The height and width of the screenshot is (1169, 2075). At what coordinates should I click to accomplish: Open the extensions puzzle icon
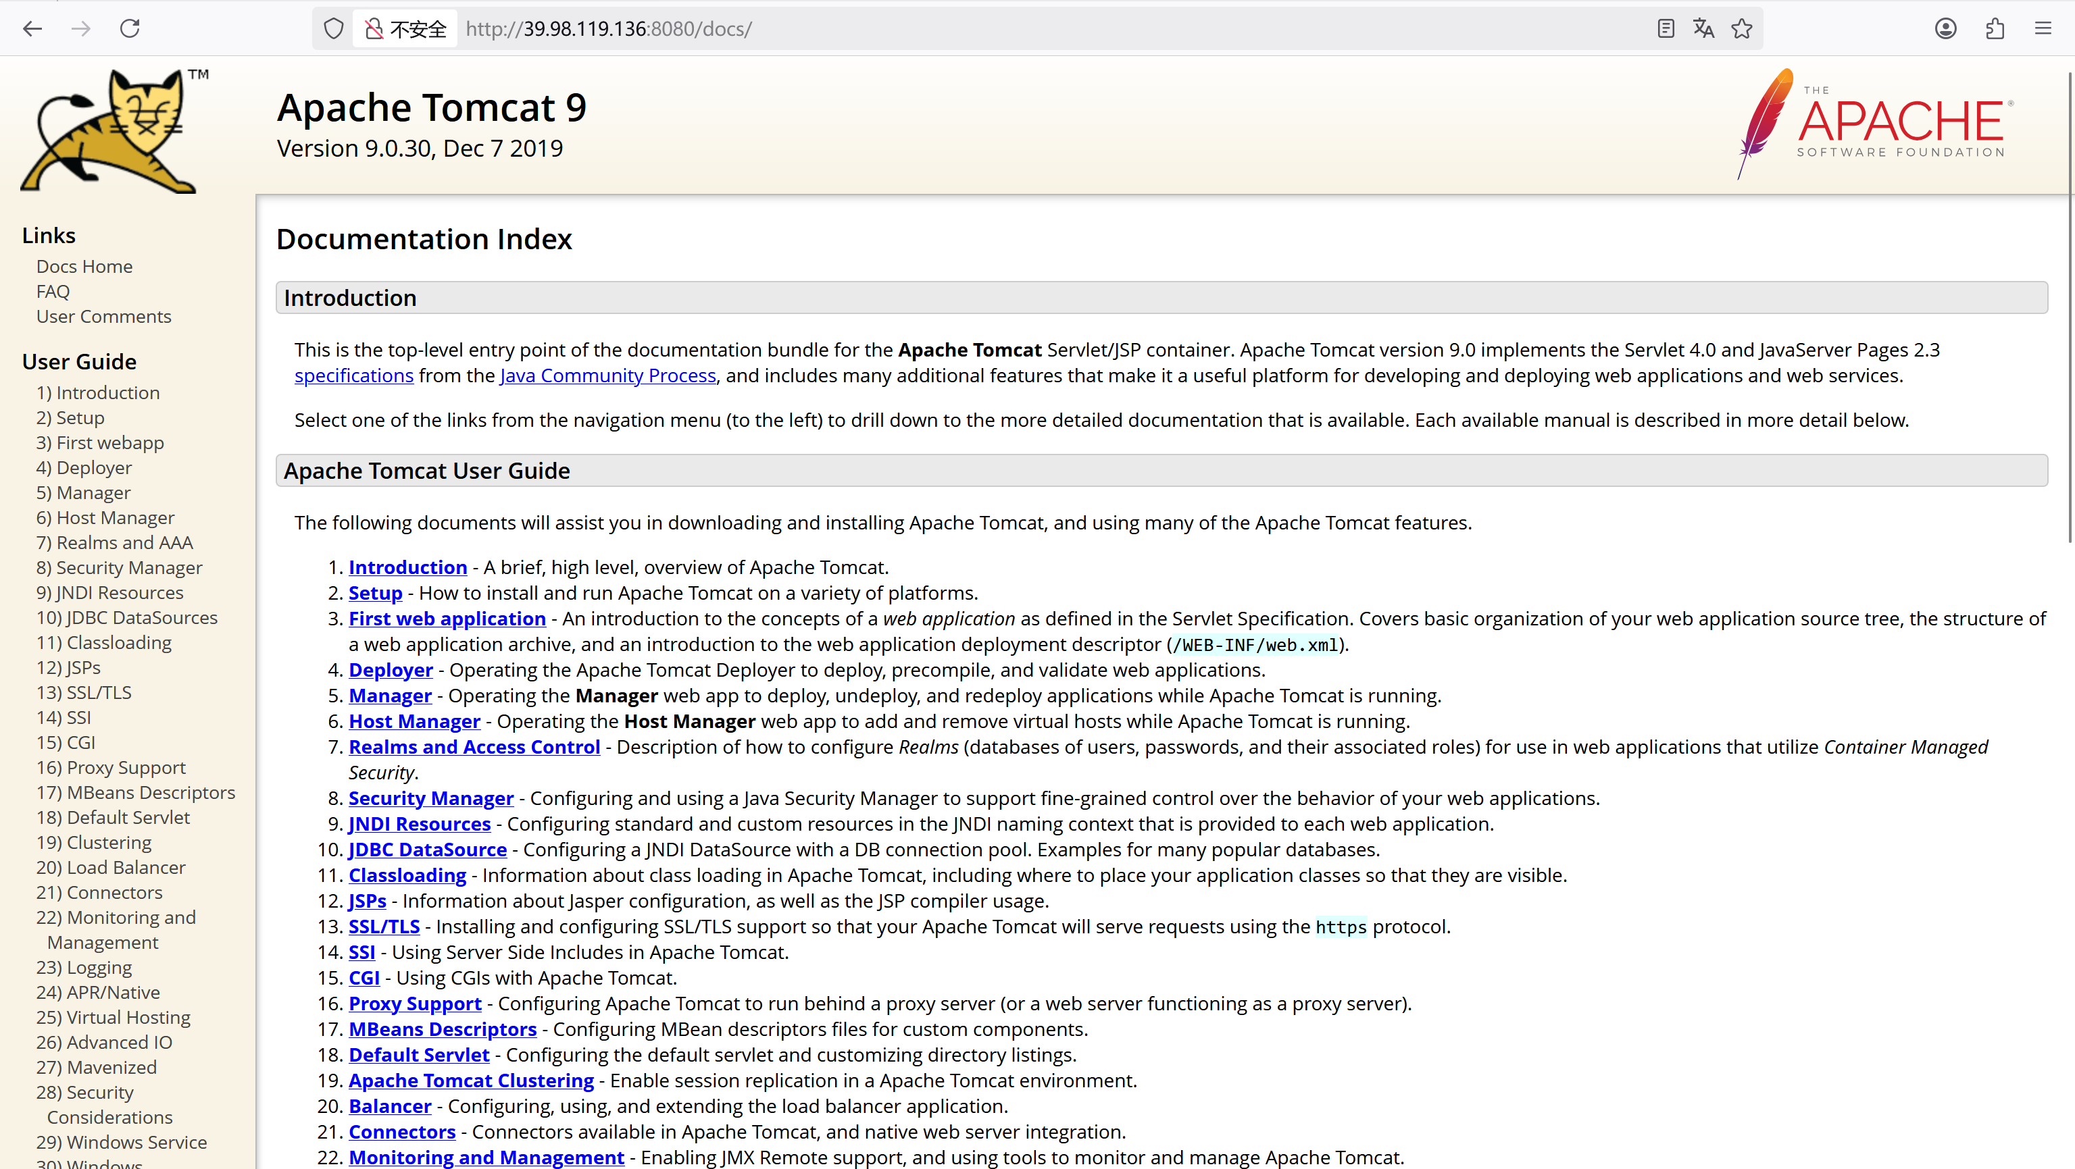tap(1995, 29)
